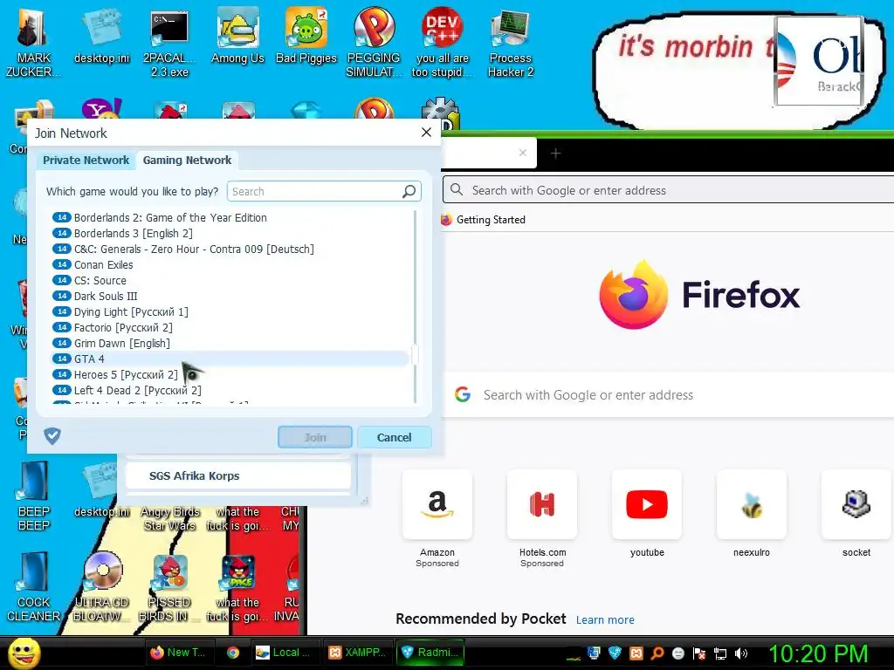This screenshot has height=670, width=894.
Task: Launch the Process Hacker 2 desktop shortcut
Action: (510, 43)
